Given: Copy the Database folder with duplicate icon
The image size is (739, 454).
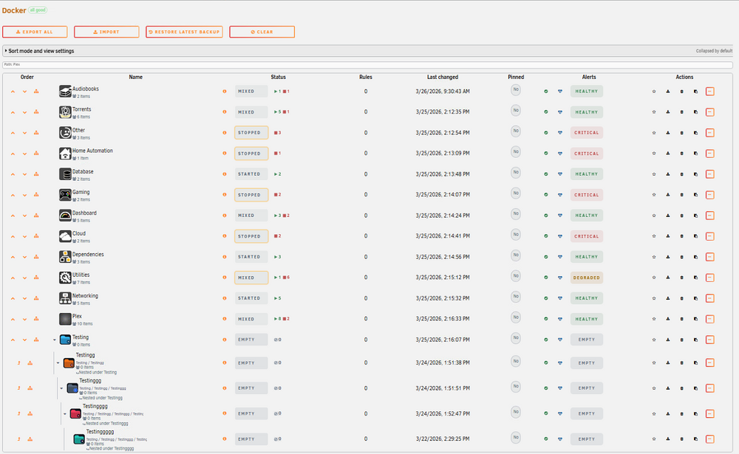Looking at the screenshot, I should tap(695, 174).
